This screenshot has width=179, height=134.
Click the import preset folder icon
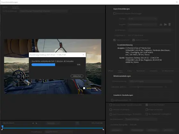[x=165, y=24]
